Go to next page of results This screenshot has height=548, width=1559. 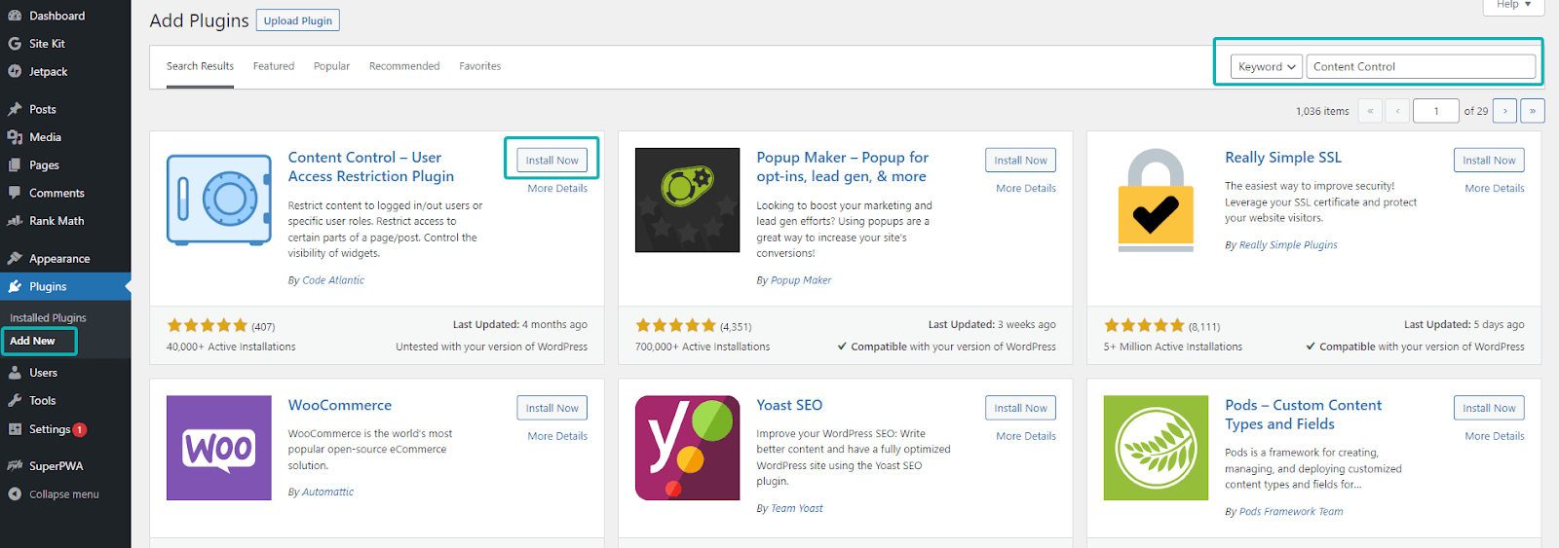click(x=1504, y=111)
